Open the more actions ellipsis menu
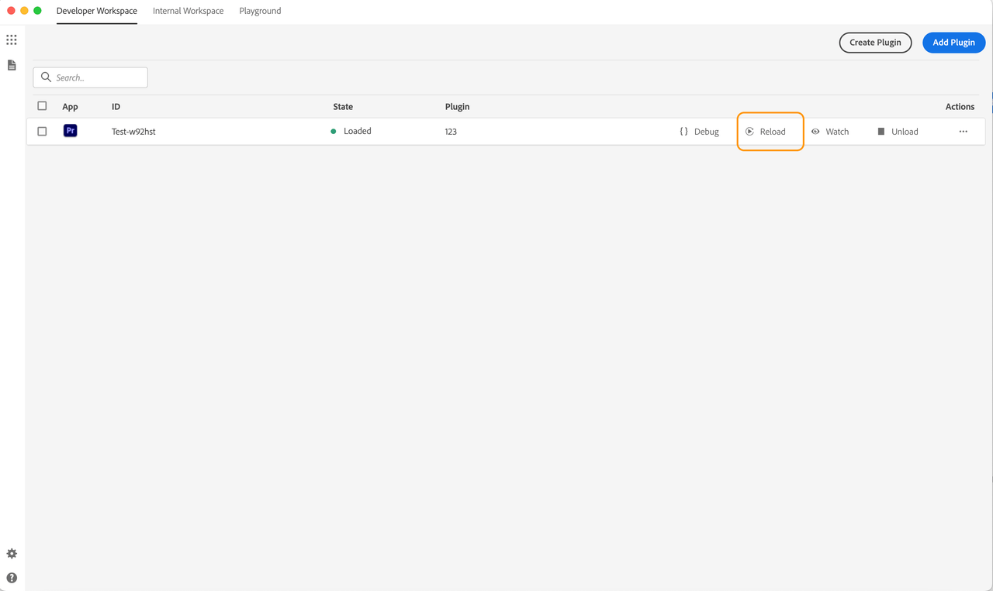This screenshot has height=591, width=993. coord(964,132)
